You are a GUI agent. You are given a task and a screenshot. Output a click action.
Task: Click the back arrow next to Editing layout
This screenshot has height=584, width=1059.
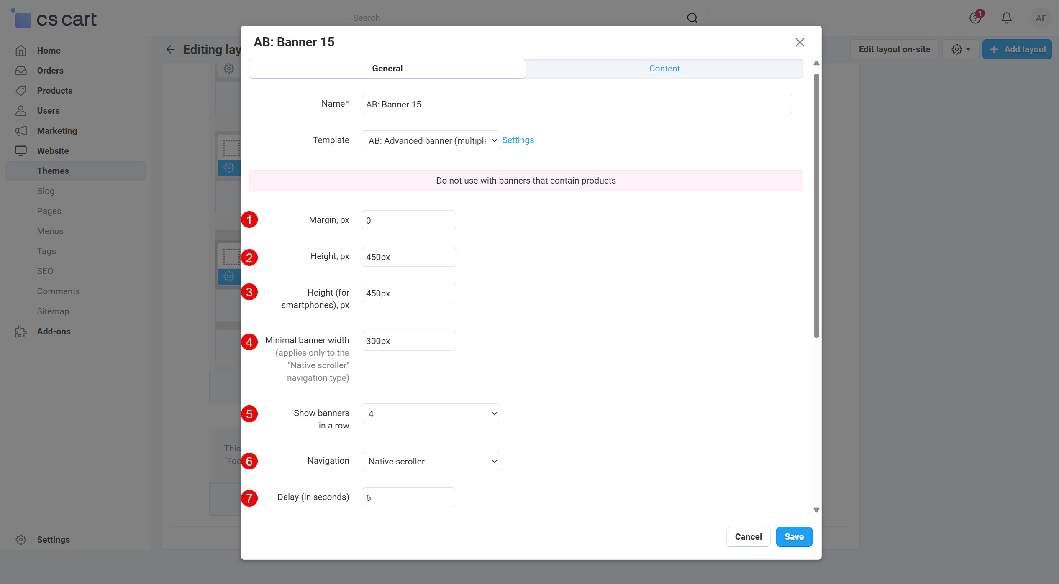170,49
